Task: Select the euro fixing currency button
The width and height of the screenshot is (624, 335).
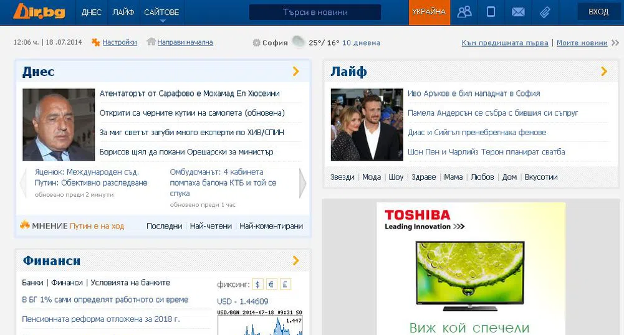Action: (272, 285)
